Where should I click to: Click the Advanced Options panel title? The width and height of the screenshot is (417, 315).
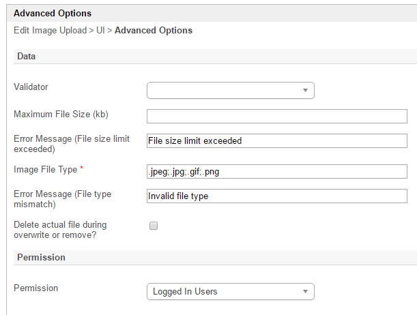[53, 13]
